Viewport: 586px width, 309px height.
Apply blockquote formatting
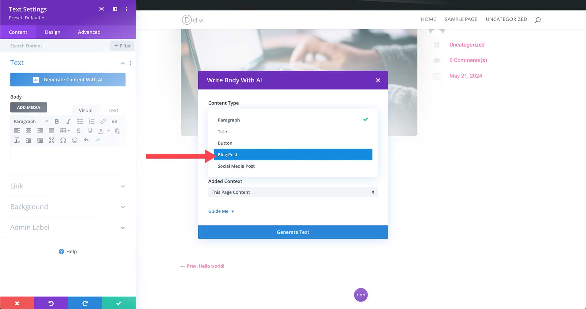coord(115,121)
